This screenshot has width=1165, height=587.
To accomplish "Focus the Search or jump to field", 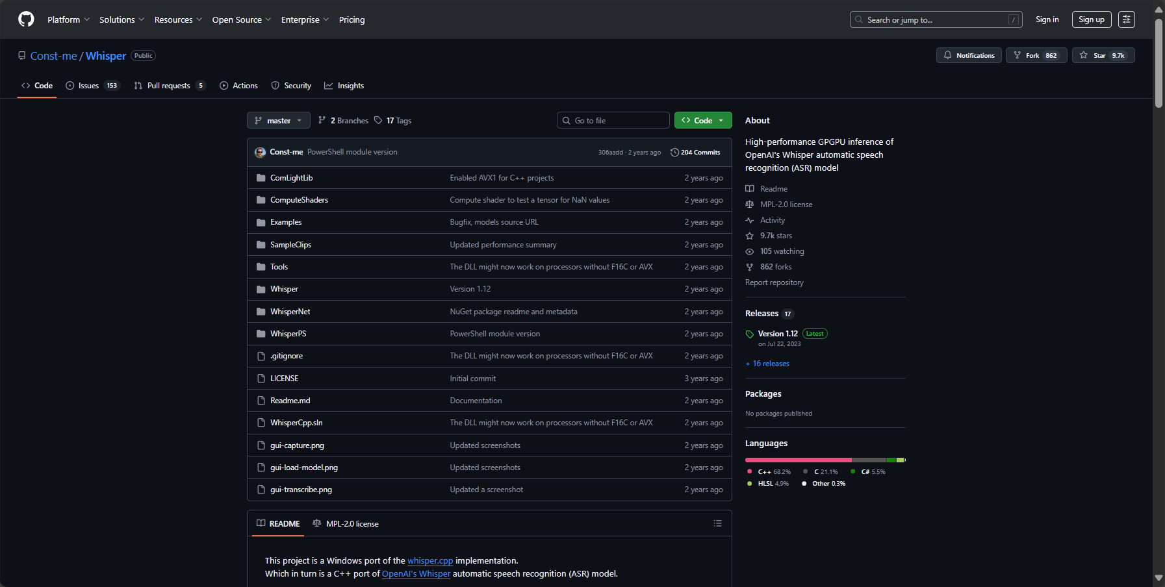I will click(936, 19).
